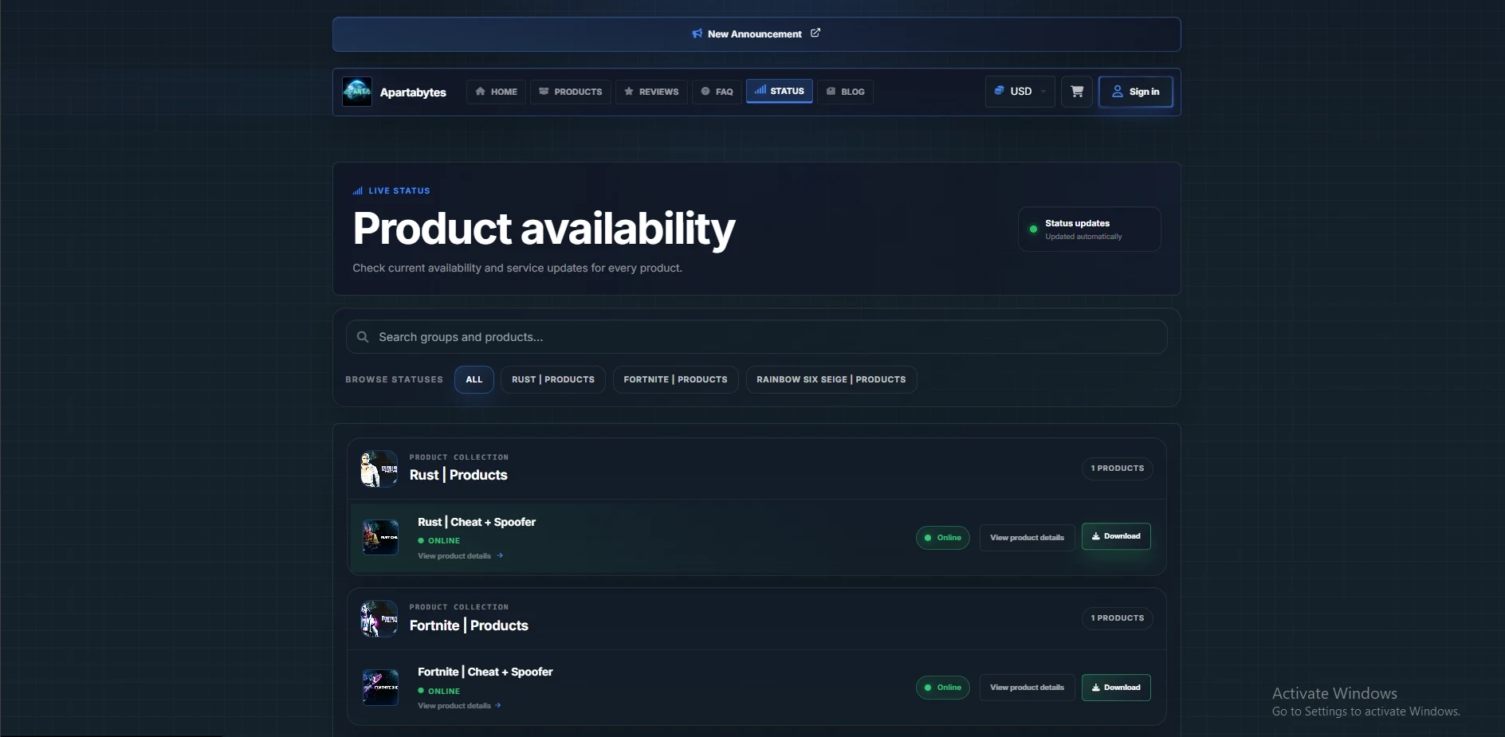Open the Fortnite | Cheat + Spoofer title

485,672
